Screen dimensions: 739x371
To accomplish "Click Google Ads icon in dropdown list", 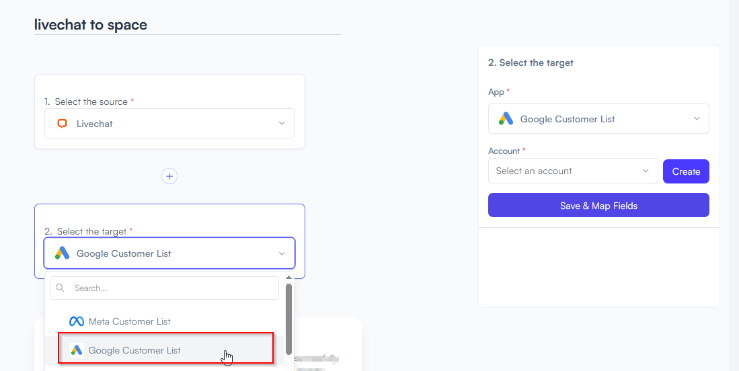I will click(77, 349).
